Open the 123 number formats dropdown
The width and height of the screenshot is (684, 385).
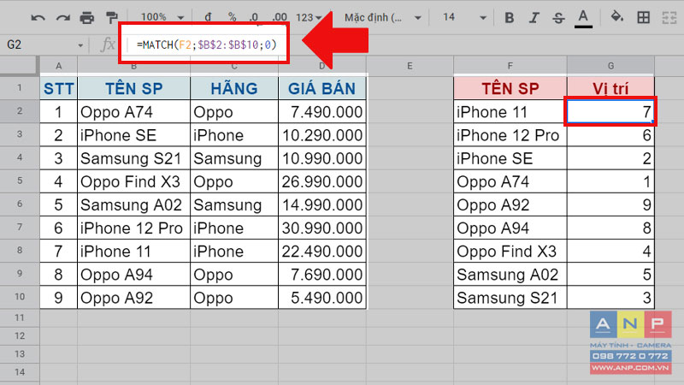(309, 17)
